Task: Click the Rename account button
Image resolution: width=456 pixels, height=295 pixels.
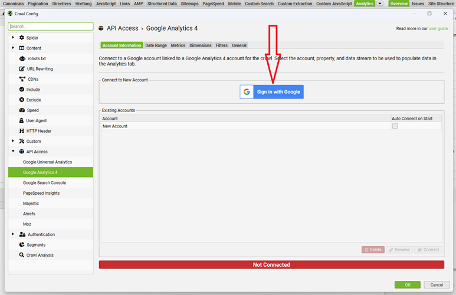Action: tap(399, 250)
